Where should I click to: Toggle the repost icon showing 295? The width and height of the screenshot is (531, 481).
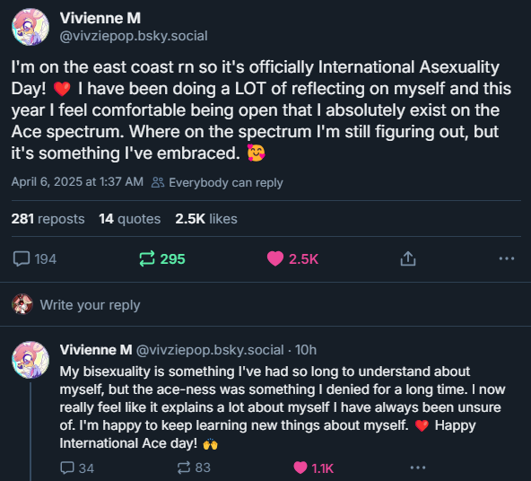click(162, 259)
